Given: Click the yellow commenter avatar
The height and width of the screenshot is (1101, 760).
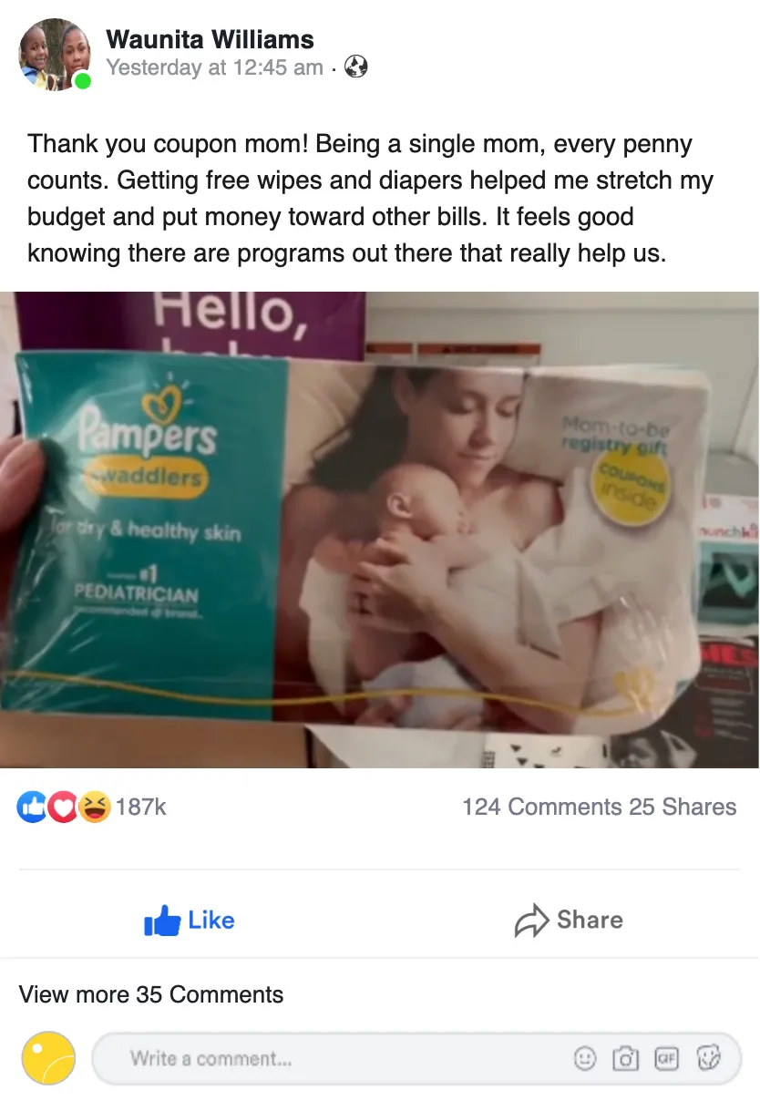Looking at the screenshot, I should [48, 1058].
